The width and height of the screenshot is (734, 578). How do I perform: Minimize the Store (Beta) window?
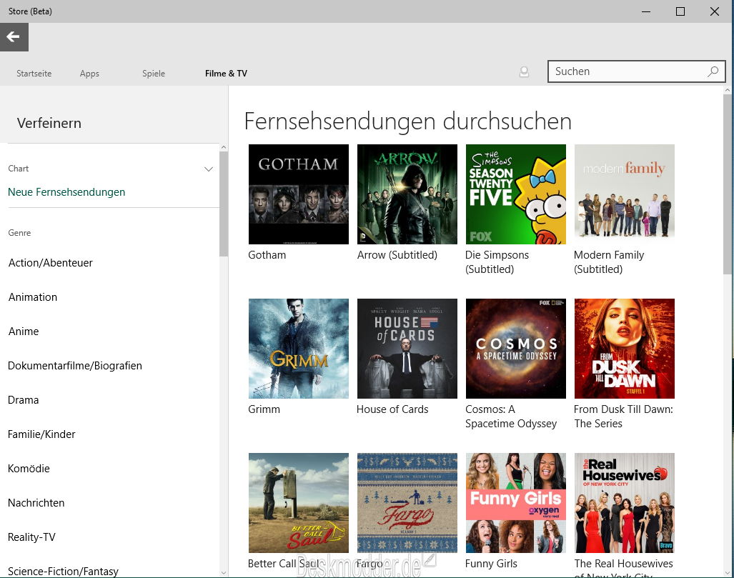647,11
